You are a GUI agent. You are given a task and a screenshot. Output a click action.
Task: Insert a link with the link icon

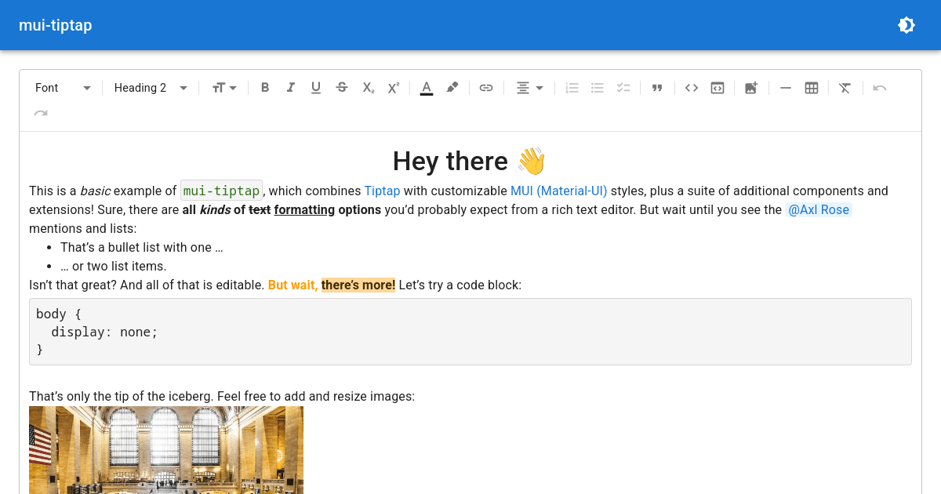[x=486, y=88]
